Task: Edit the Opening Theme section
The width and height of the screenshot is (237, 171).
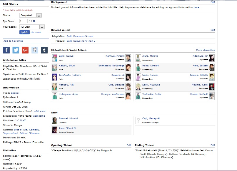Action: (x=129, y=145)
